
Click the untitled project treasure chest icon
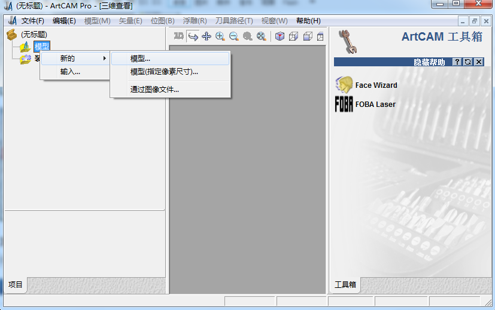(12, 34)
